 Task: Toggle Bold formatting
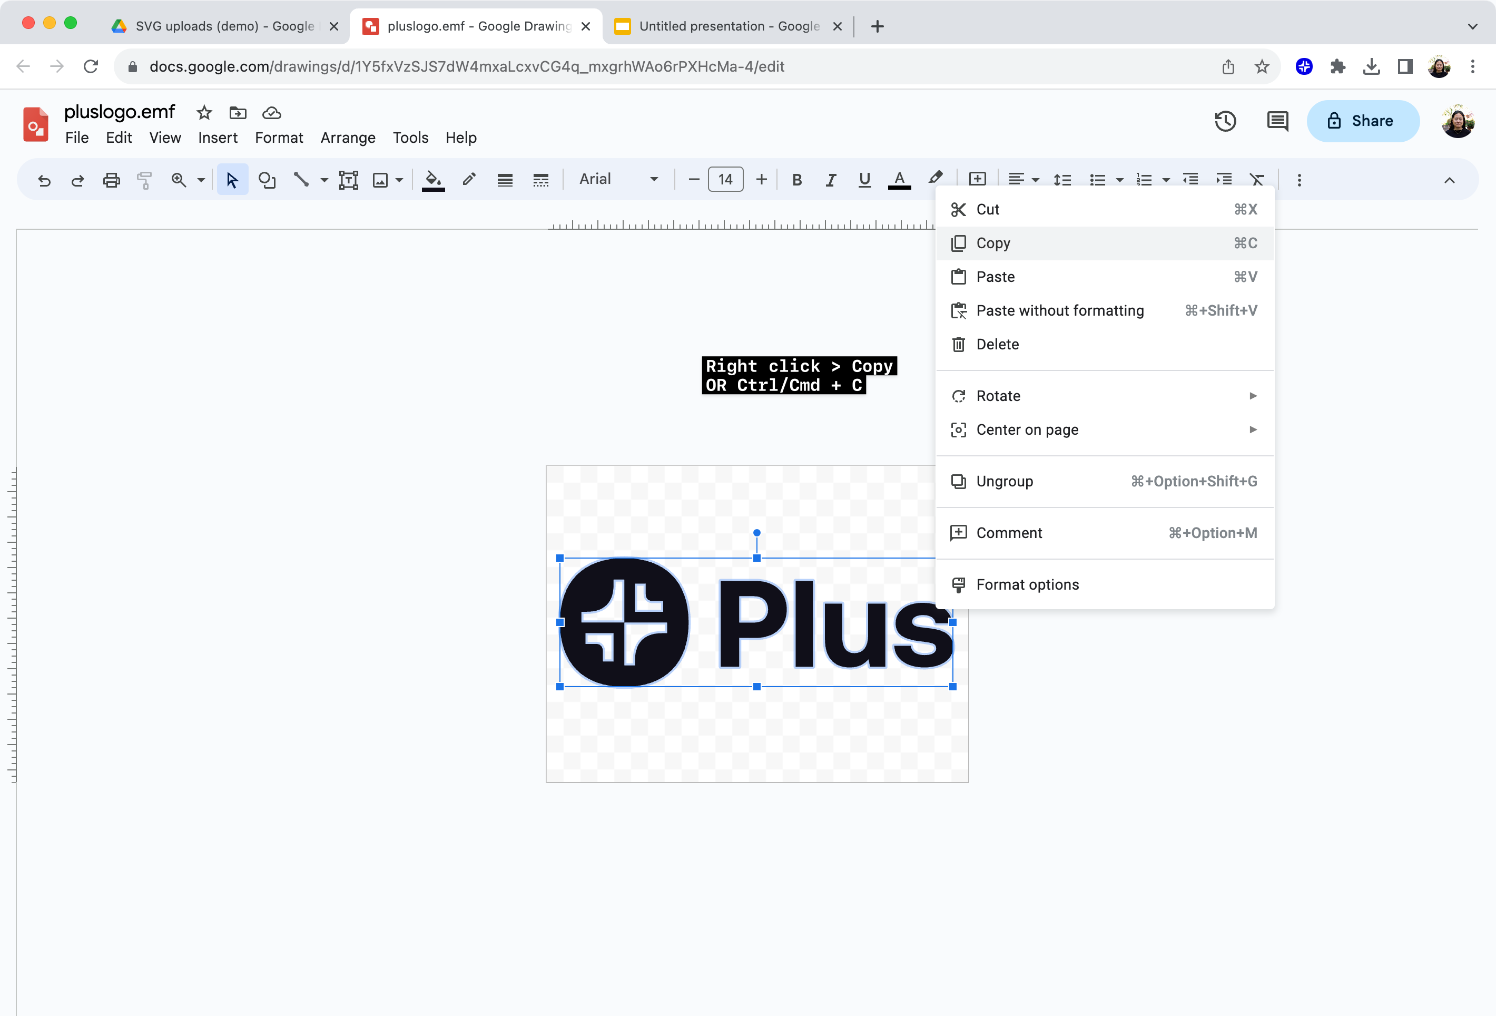click(797, 180)
